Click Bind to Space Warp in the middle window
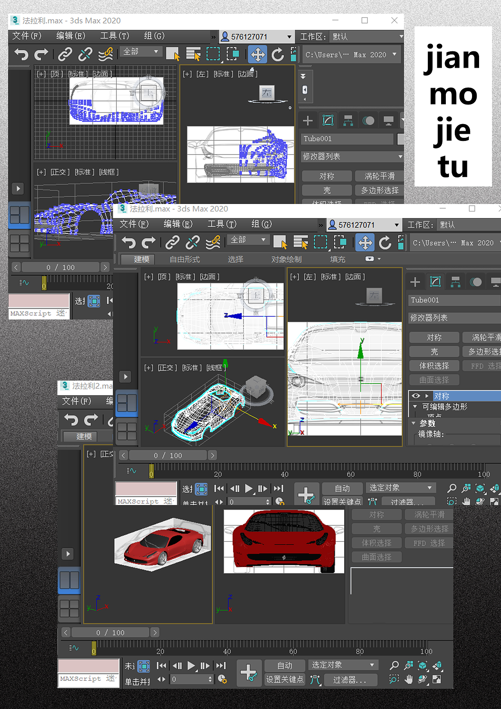 pos(213,243)
